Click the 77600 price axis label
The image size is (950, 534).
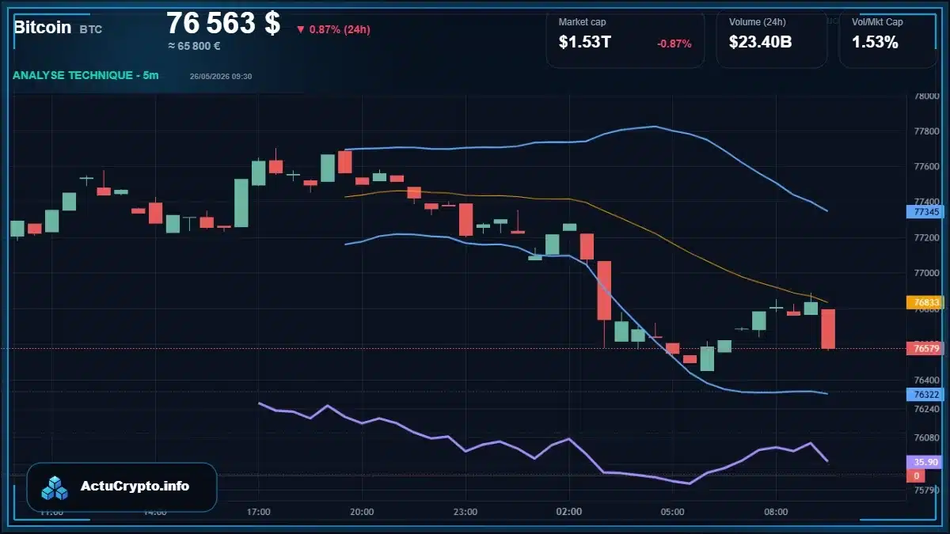coord(926,167)
